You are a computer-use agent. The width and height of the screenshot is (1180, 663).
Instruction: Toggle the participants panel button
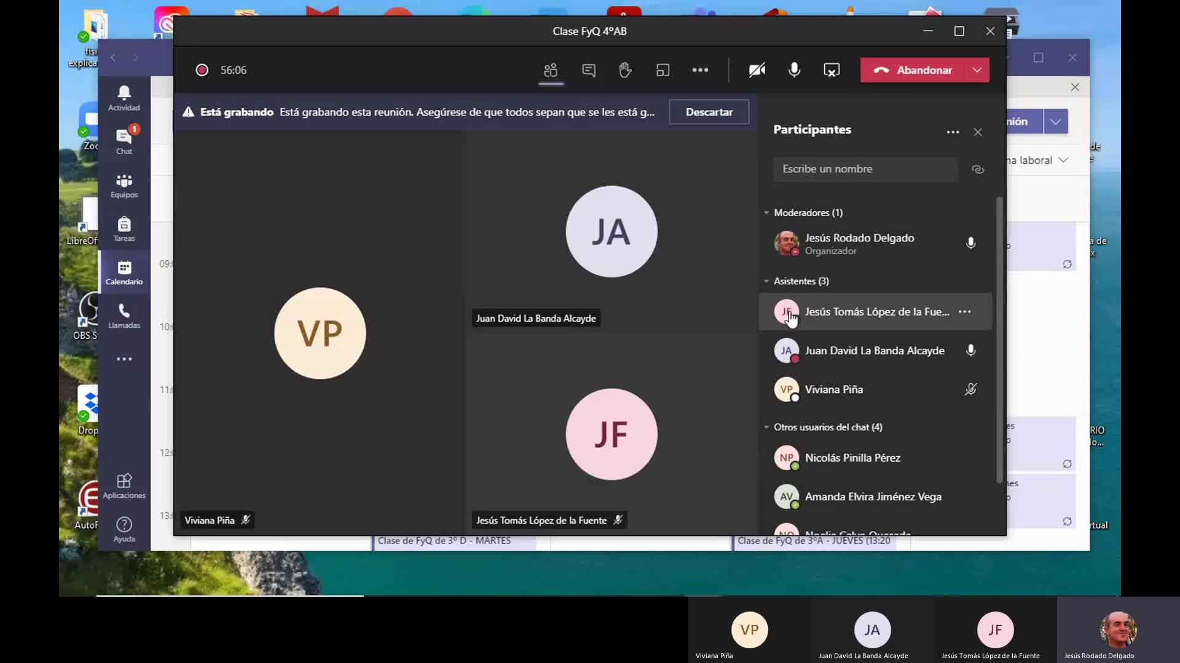tap(551, 70)
